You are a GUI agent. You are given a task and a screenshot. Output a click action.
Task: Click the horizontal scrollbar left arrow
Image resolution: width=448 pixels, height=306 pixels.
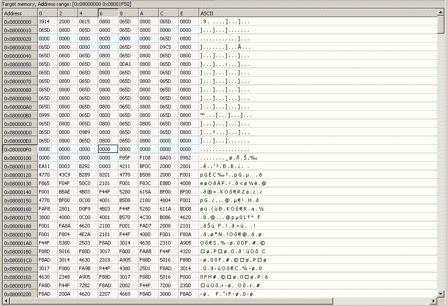coord(6,301)
